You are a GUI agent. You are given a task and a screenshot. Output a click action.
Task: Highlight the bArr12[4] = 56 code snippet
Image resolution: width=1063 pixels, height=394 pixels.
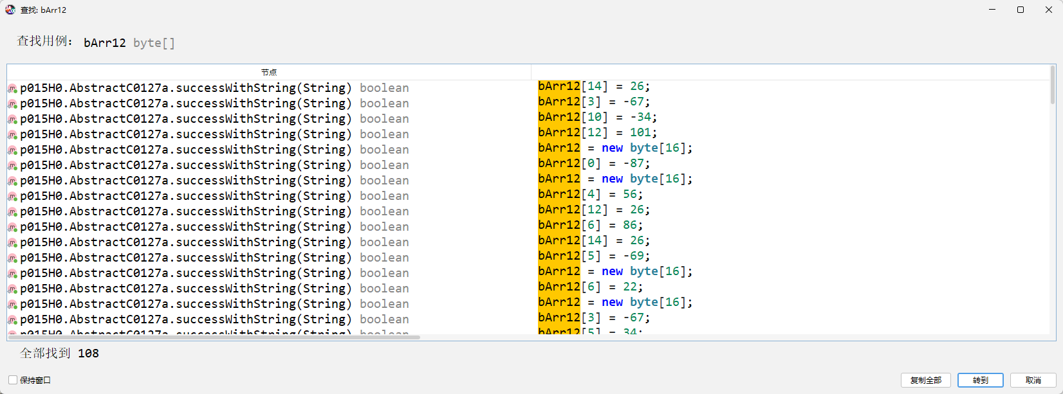pos(590,194)
